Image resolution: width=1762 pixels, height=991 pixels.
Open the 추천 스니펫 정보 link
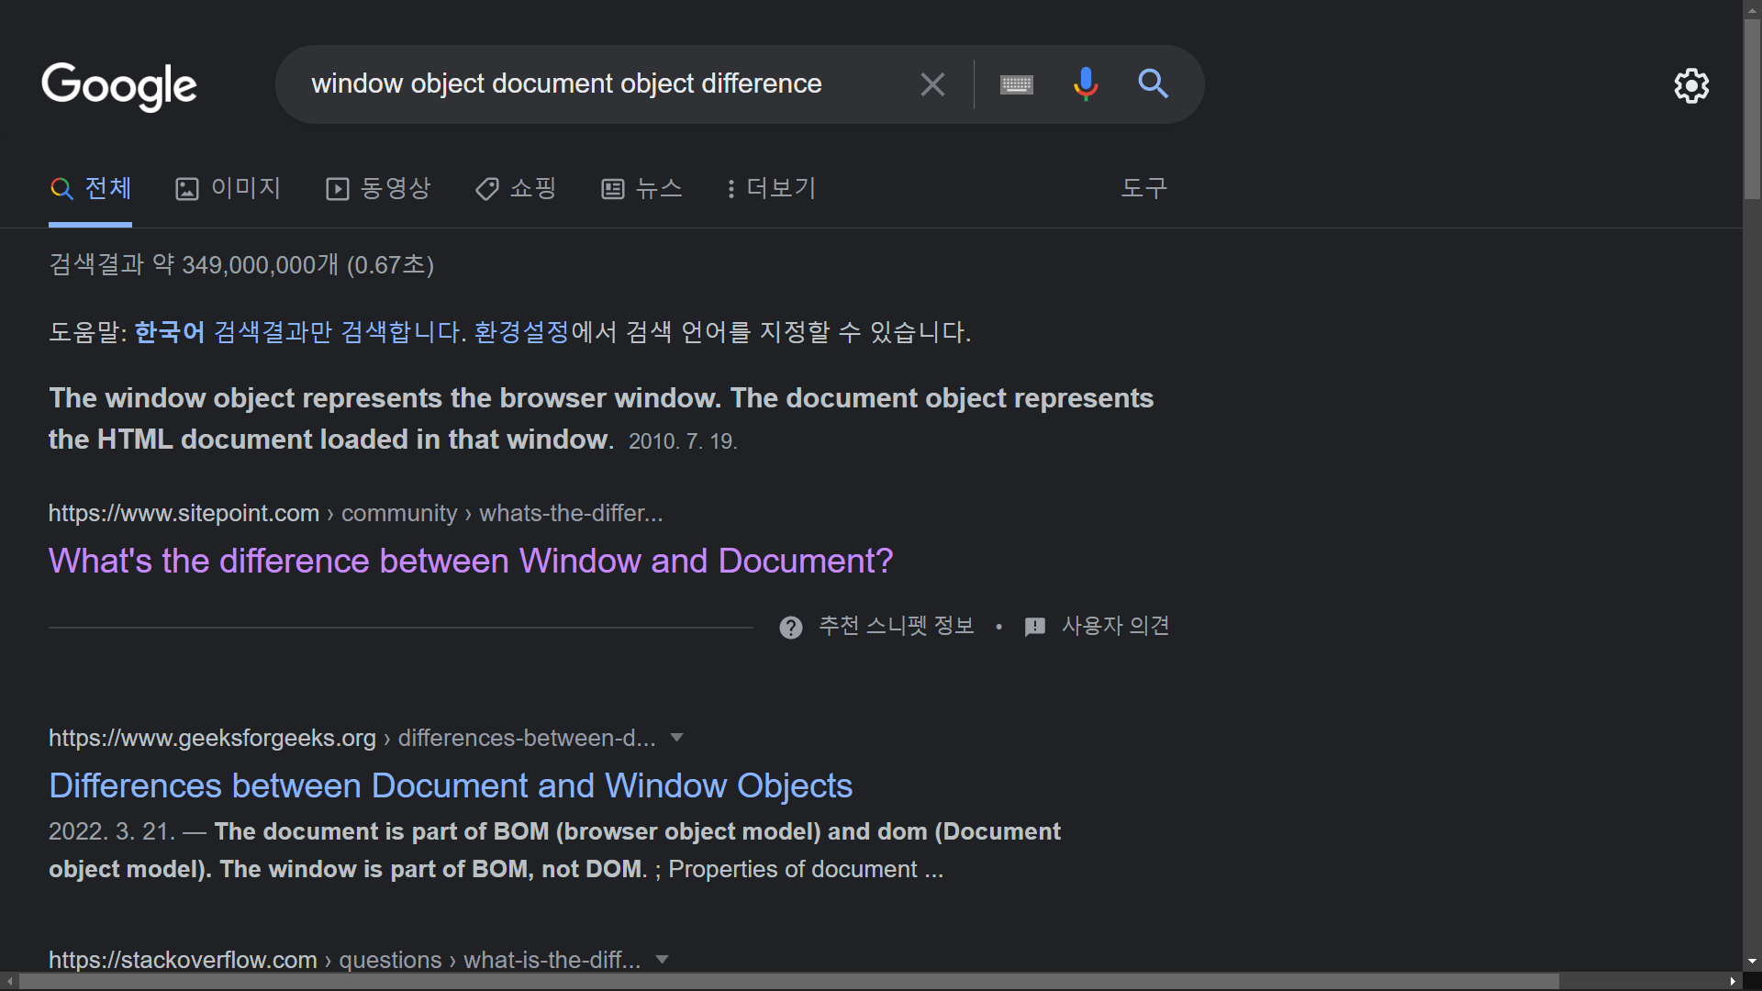pos(896,626)
